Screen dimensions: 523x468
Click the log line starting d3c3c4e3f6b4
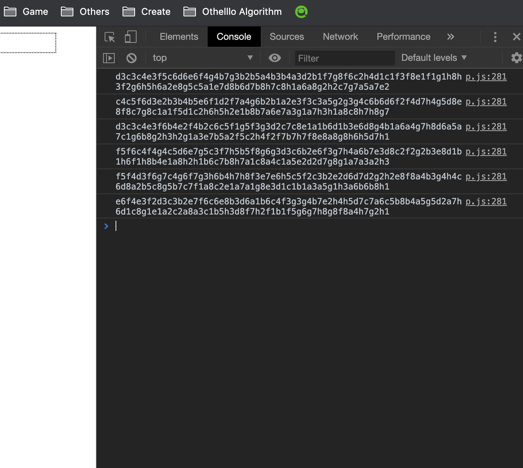pyautogui.click(x=288, y=131)
